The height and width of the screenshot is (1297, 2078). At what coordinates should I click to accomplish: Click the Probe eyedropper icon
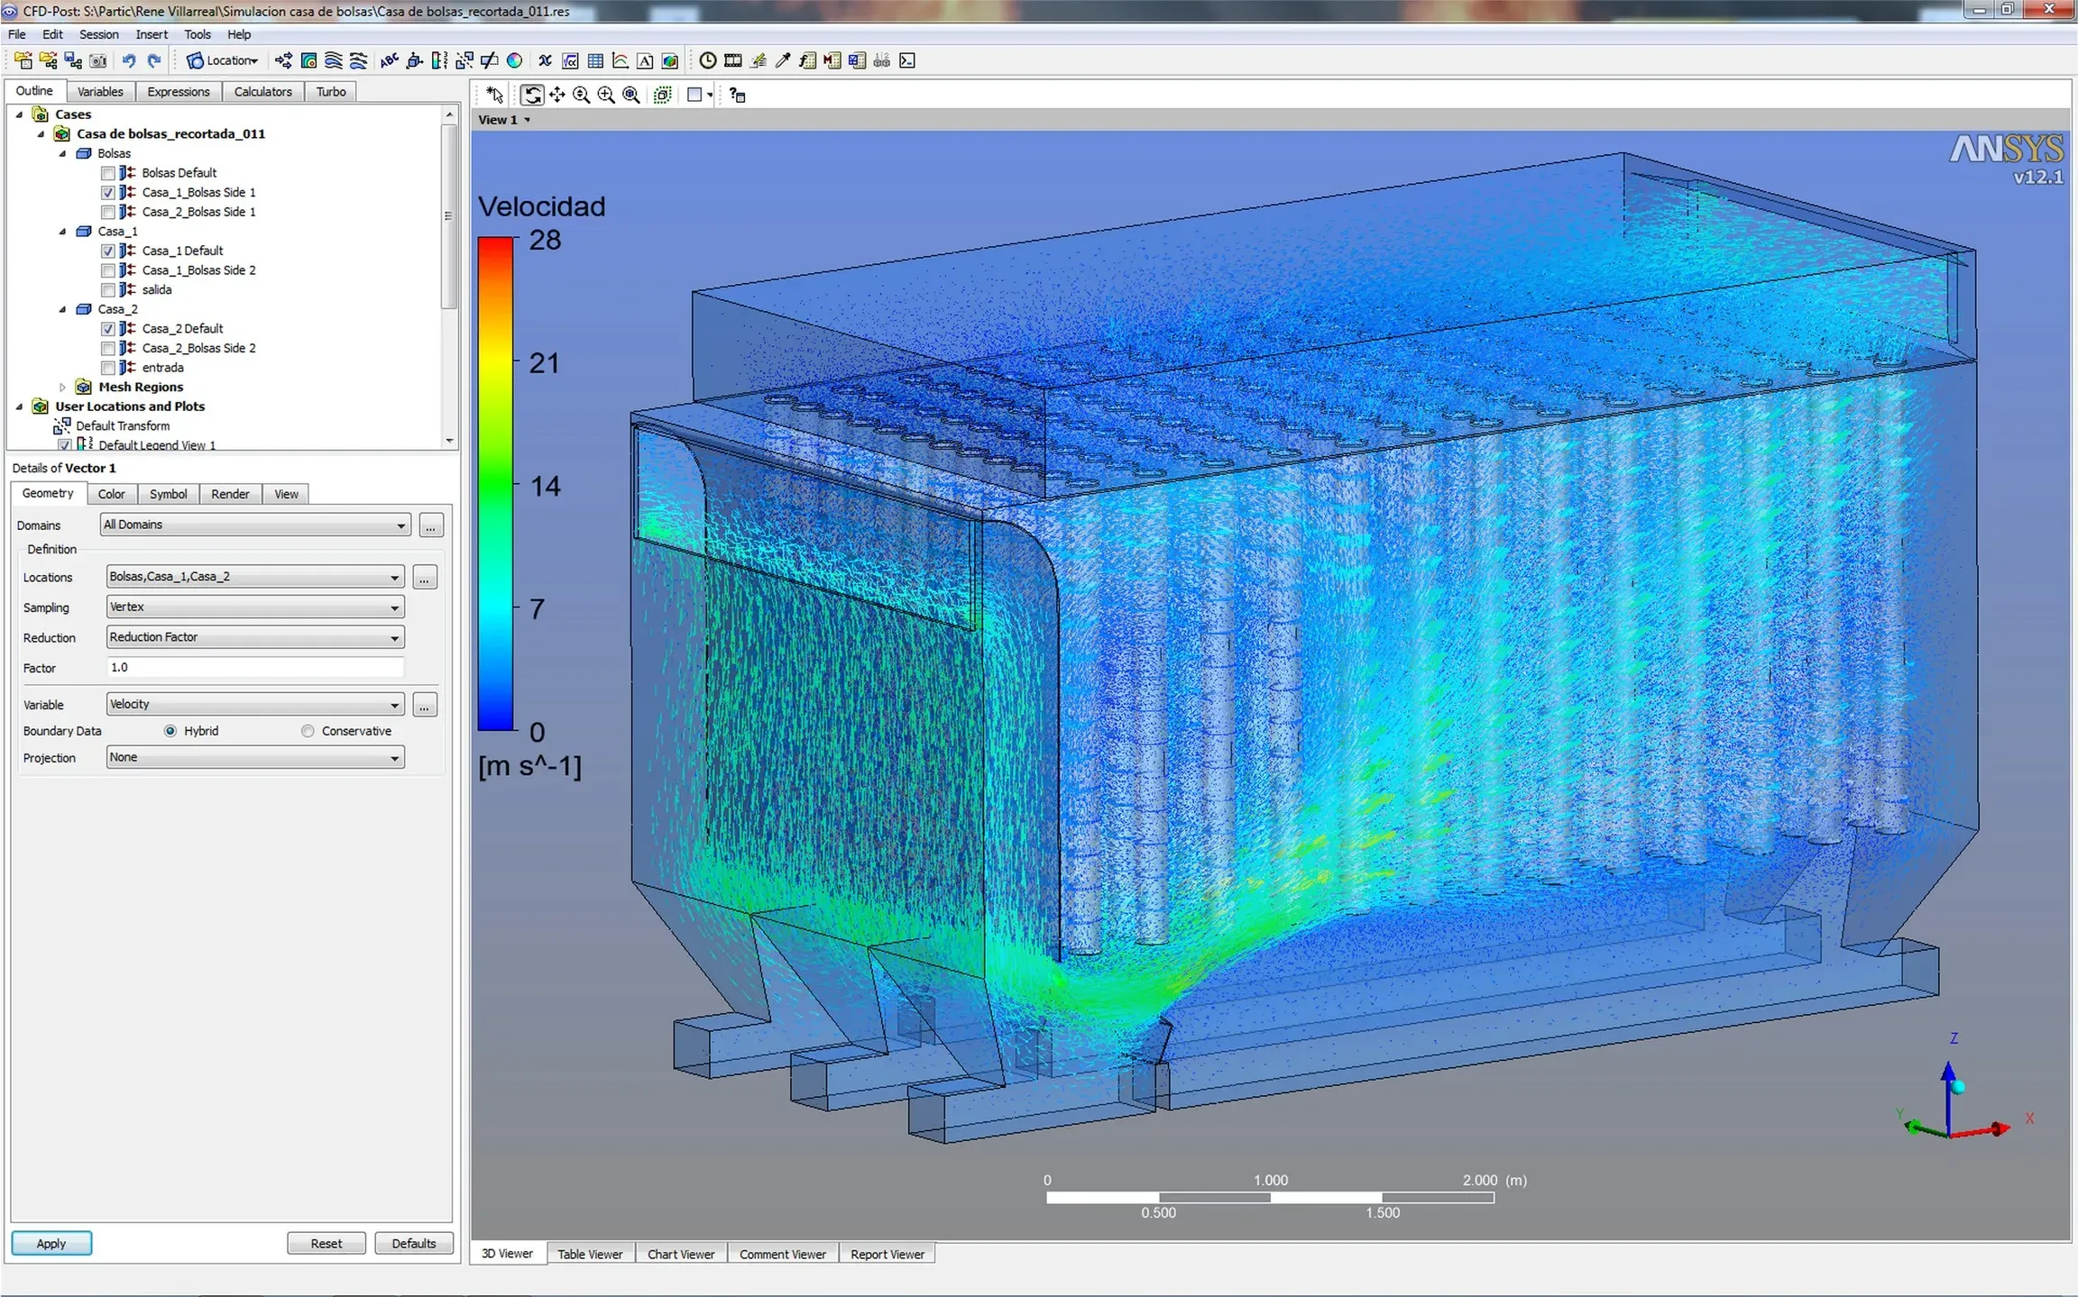[783, 60]
